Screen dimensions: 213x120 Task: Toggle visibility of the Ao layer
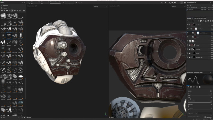188,41
